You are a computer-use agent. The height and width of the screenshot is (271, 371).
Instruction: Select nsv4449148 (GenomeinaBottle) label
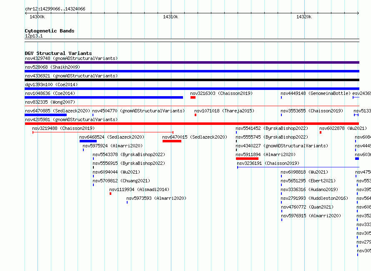pos(316,93)
